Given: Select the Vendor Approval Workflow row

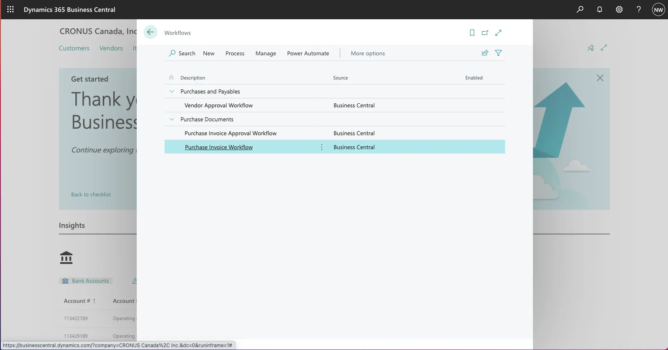Looking at the screenshot, I should (335, 105).
